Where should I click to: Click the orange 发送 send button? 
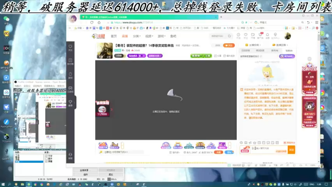point(291,150)
